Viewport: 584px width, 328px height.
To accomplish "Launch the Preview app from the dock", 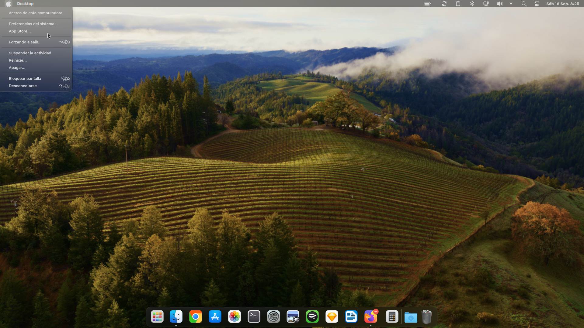I will (x=293, y=317).
